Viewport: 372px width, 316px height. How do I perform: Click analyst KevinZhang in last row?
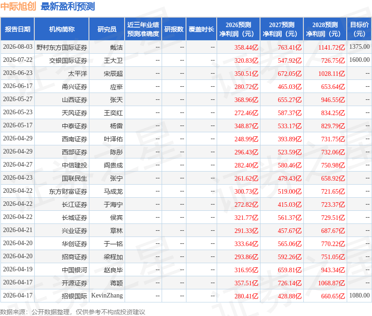click(107, 296)
